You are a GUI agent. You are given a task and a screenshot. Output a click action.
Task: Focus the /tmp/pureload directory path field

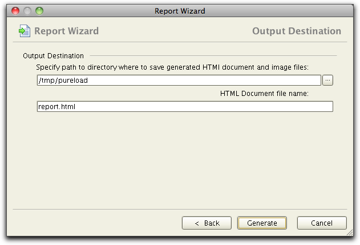[179, 80]
